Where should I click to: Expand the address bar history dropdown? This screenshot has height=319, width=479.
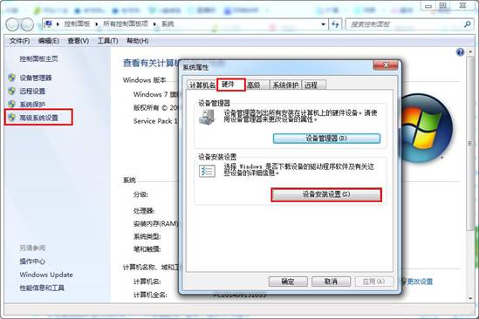[323, 24]
